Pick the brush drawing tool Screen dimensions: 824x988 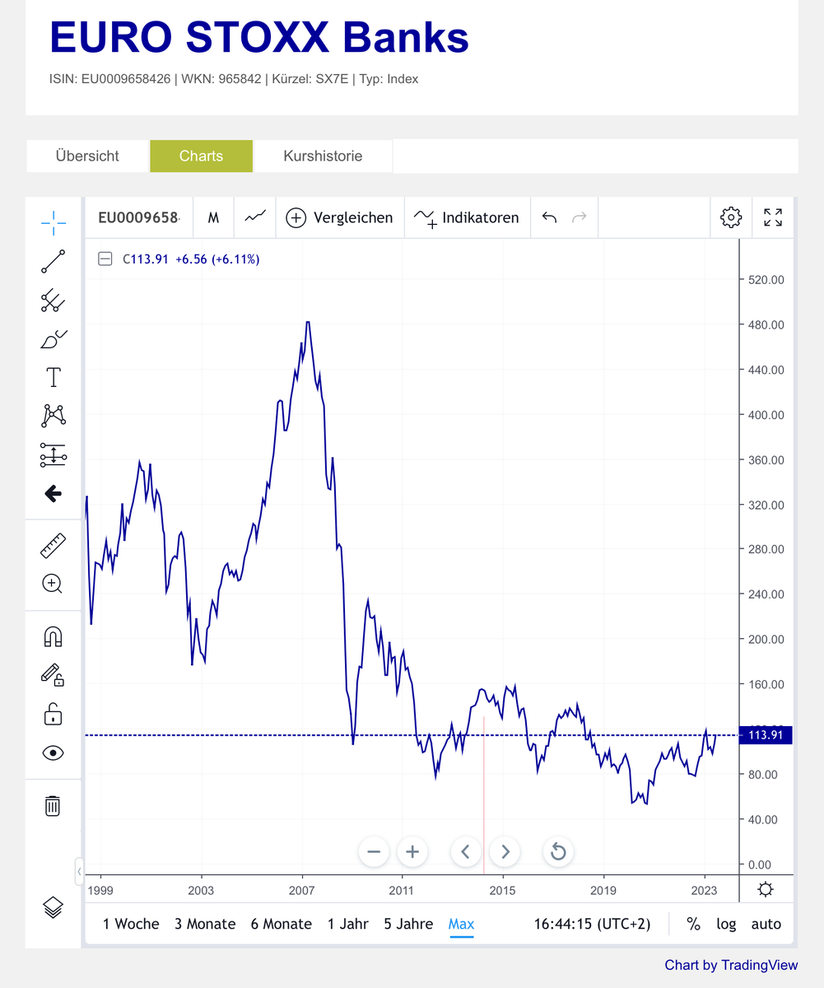[x=54, y=339]
